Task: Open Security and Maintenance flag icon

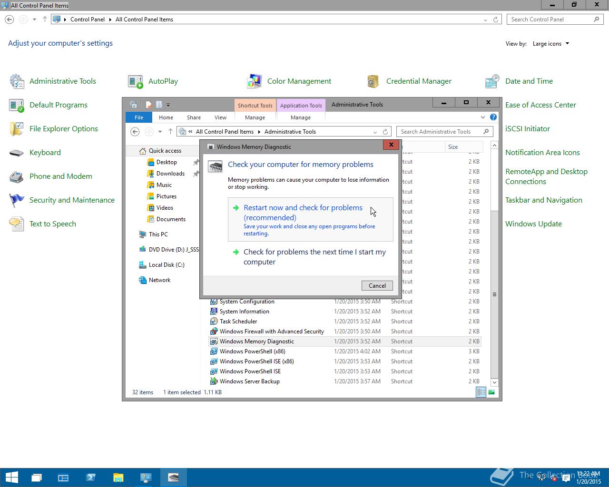Action: (17, 200)
